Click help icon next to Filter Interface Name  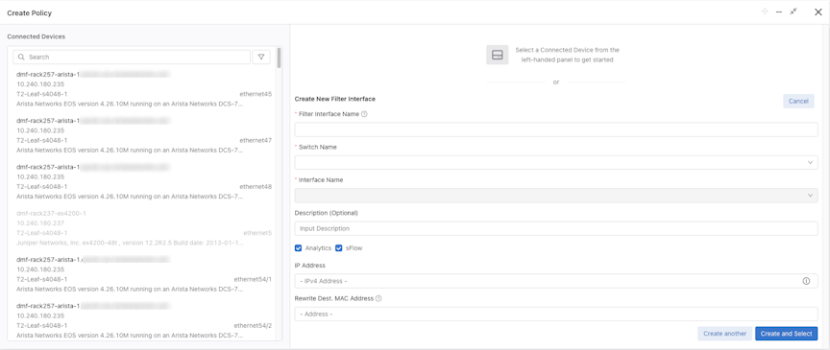coord(364,114)
